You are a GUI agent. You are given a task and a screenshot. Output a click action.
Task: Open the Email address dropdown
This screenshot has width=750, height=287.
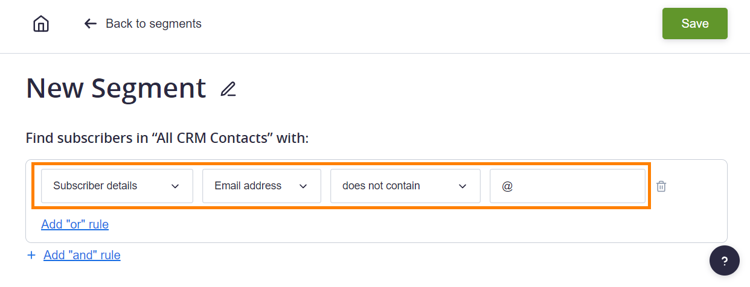[261, 186]
